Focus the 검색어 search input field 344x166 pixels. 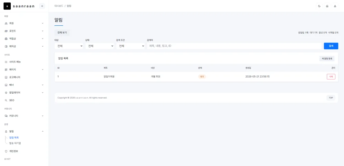234,46
